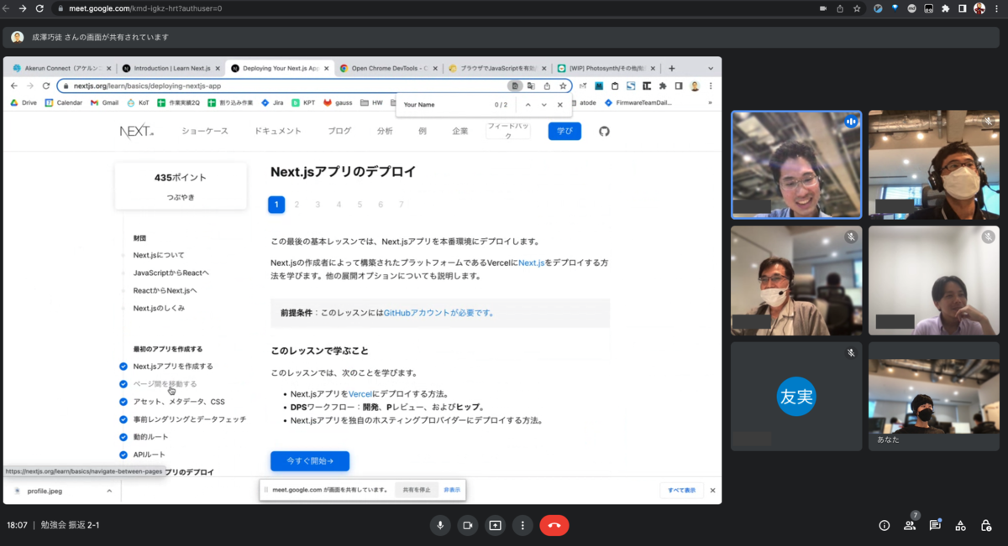Image resolution: width=1008 pixels, height=546 pixels.
Task: Click the 今すぐ開始 button
Action: click(310, 460)
